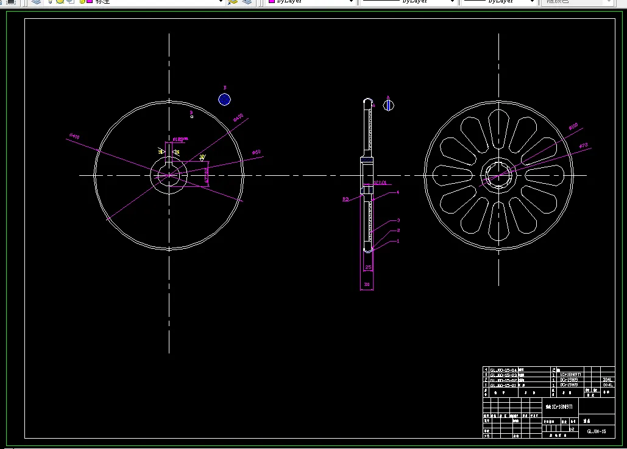The image size is (627, 449).
Task: Select the 25 width dimension
Action: point(368,267)
